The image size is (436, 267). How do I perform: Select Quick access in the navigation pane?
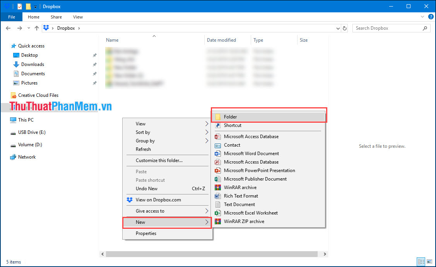click(x=31, y=46)
